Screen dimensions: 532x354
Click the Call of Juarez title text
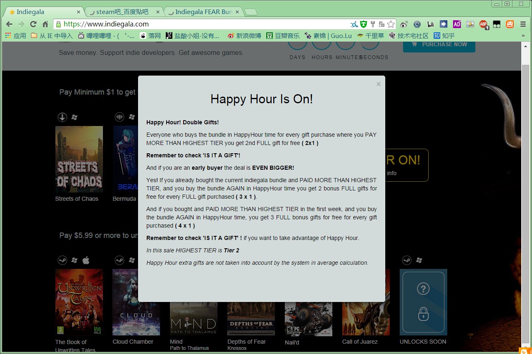point(360,342)
